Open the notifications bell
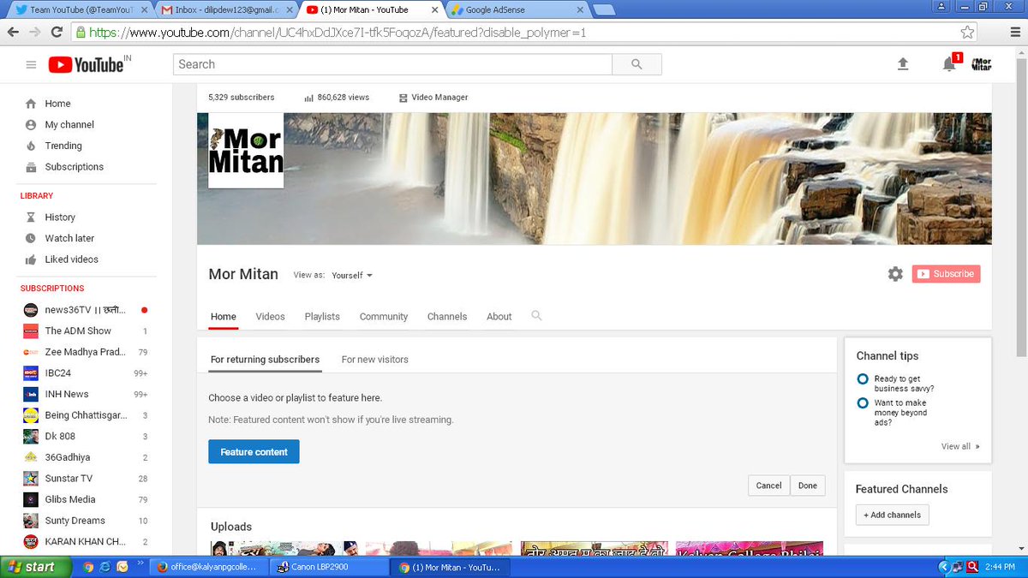The width and height of the screenshot is (1028, 578). tap(949, 64)
